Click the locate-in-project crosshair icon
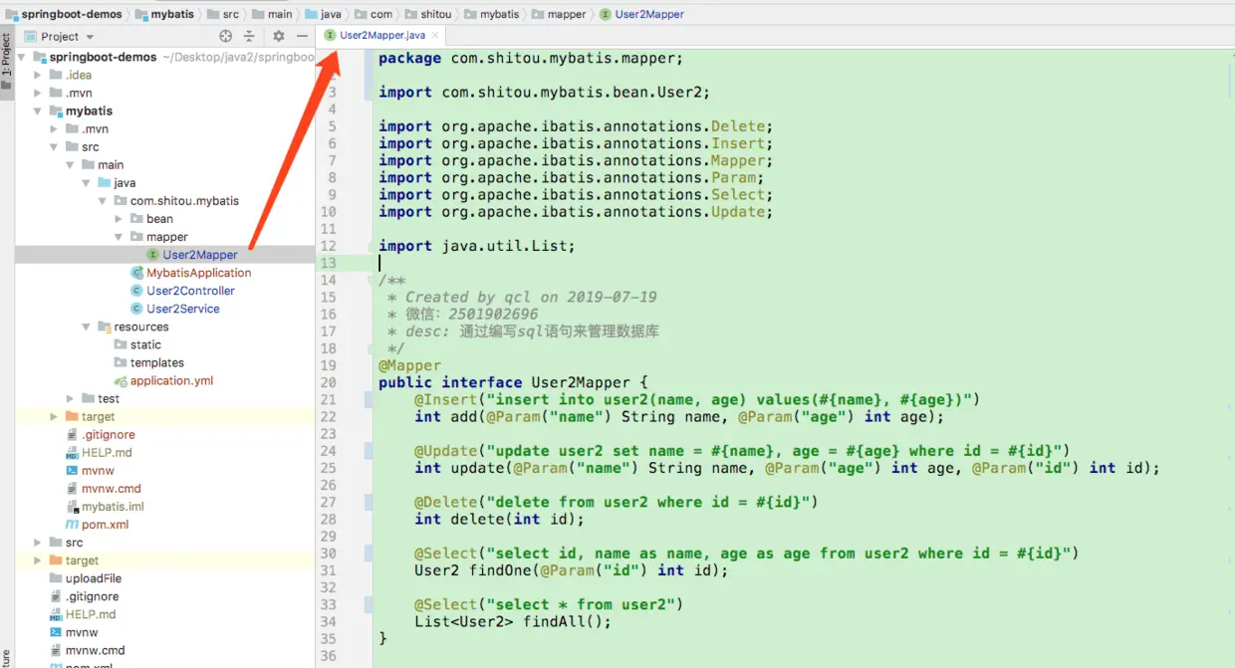This screenshot has height=668, width=1235. click(225, 36)
